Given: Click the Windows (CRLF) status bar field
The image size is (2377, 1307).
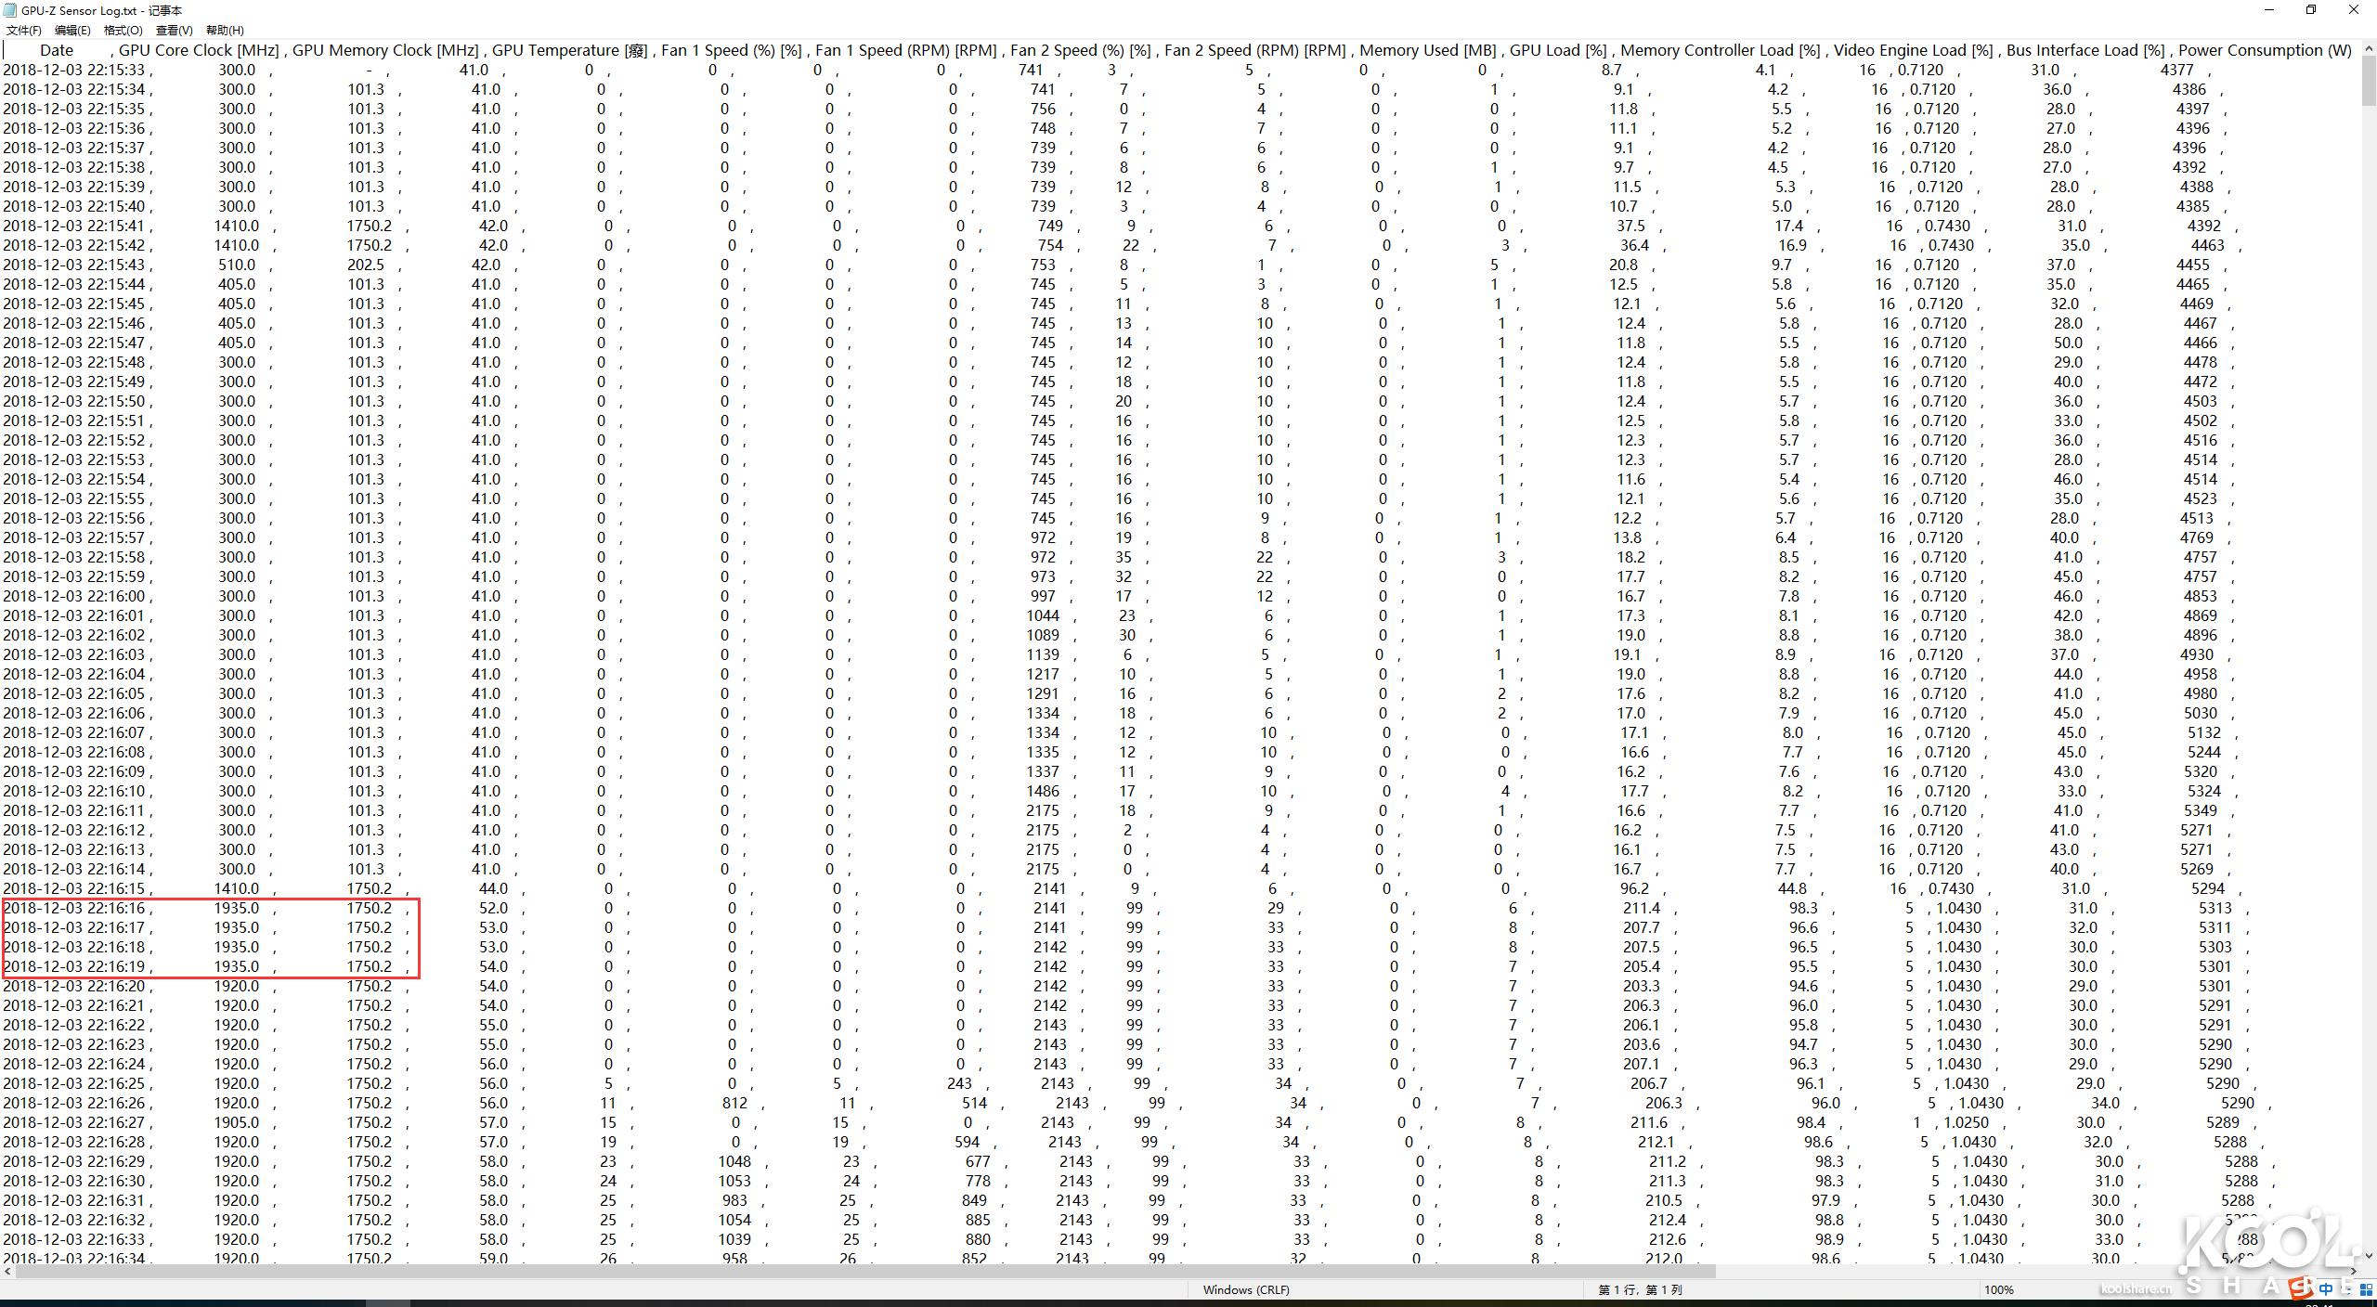Looking at the screenshot, I should [1246, 1289].
